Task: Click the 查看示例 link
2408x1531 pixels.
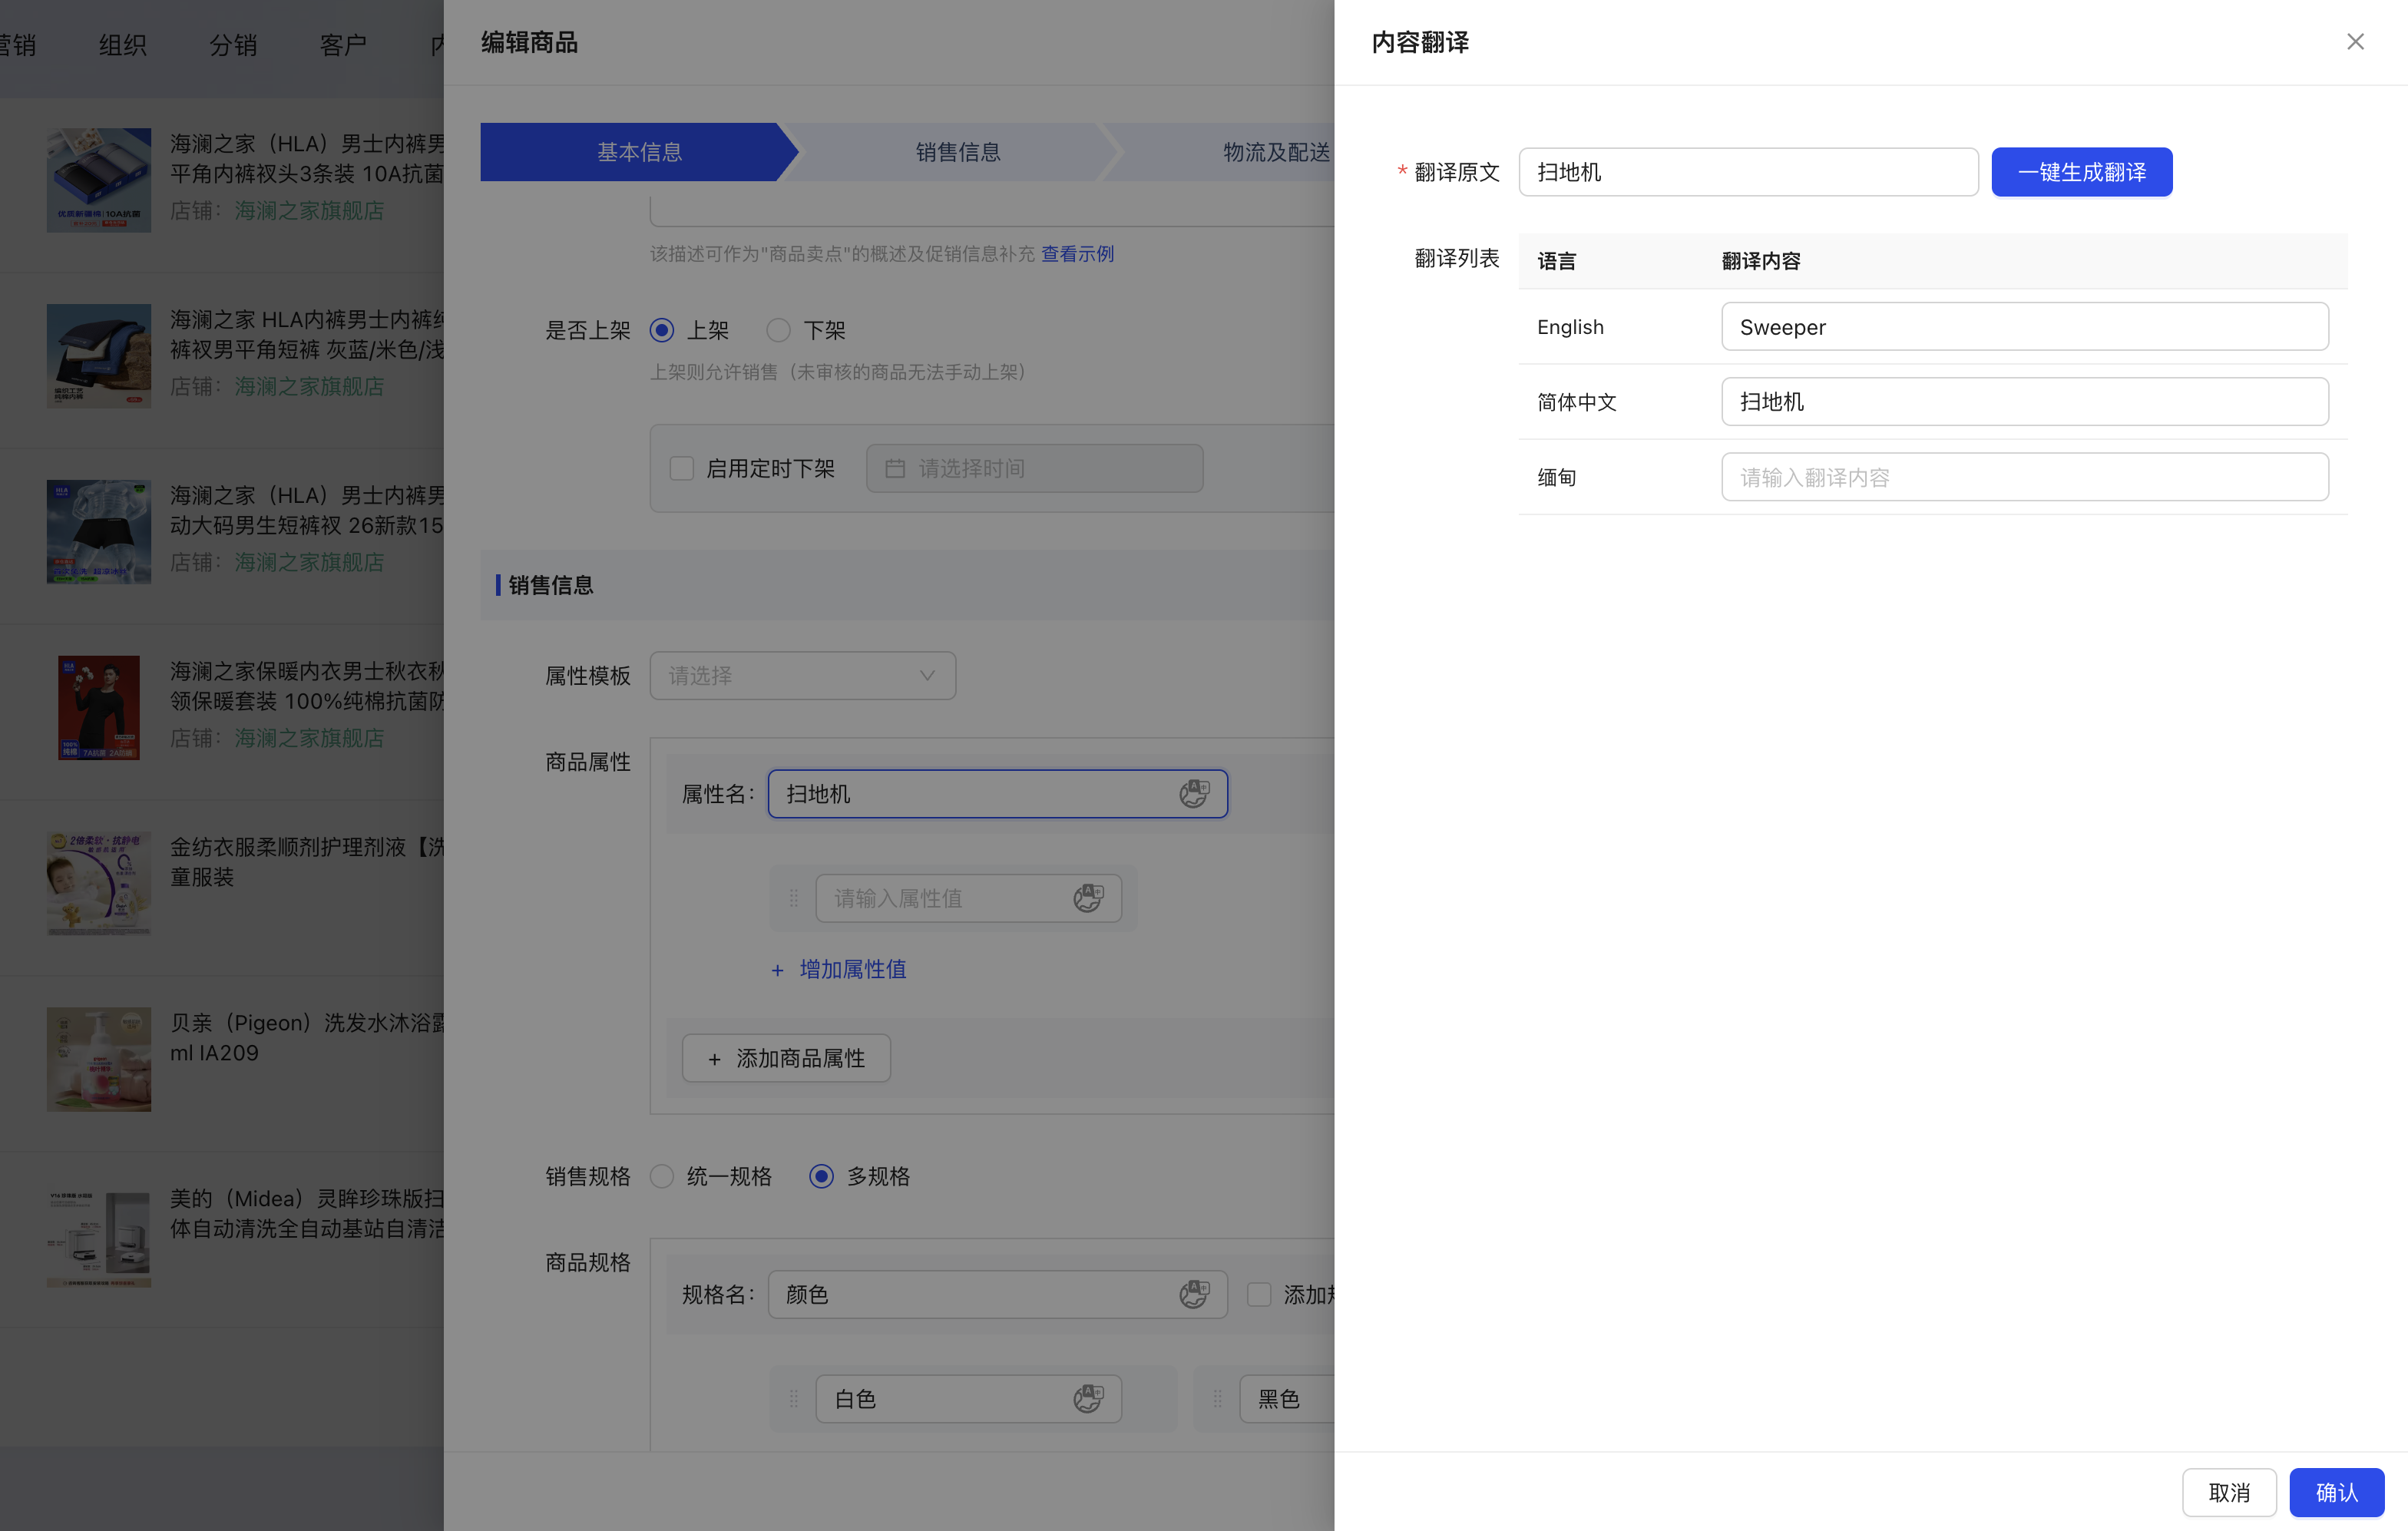Action: tap(1077, 254)
